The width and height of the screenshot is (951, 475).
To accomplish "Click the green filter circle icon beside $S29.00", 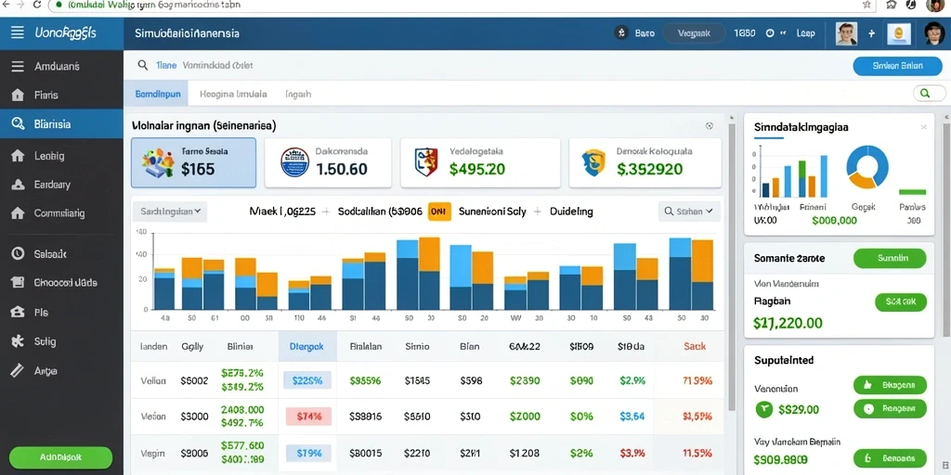I will click(x=763, y=409).
